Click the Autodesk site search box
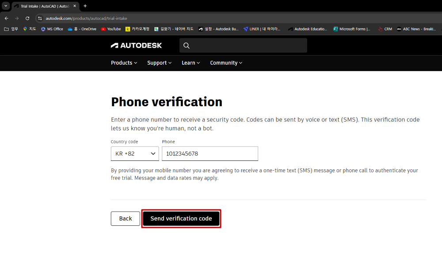The height and width of the screenshot is (272, 442). pos(243,45)
